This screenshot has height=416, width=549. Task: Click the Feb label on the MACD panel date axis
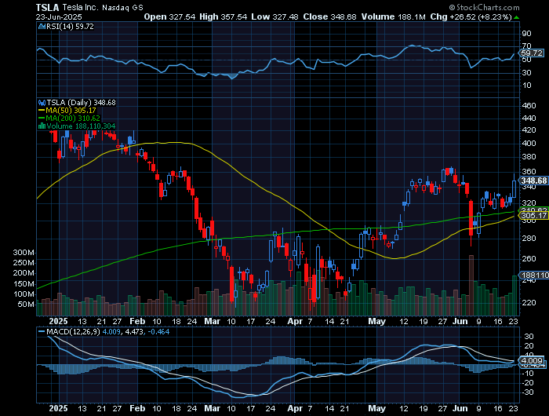coord(137,409)
